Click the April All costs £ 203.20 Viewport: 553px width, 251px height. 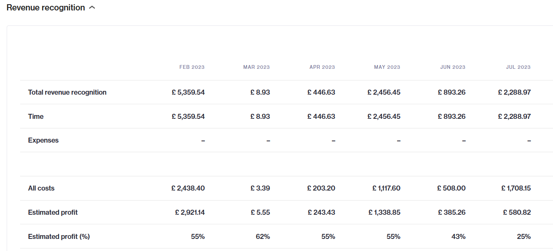pos(321,188)
